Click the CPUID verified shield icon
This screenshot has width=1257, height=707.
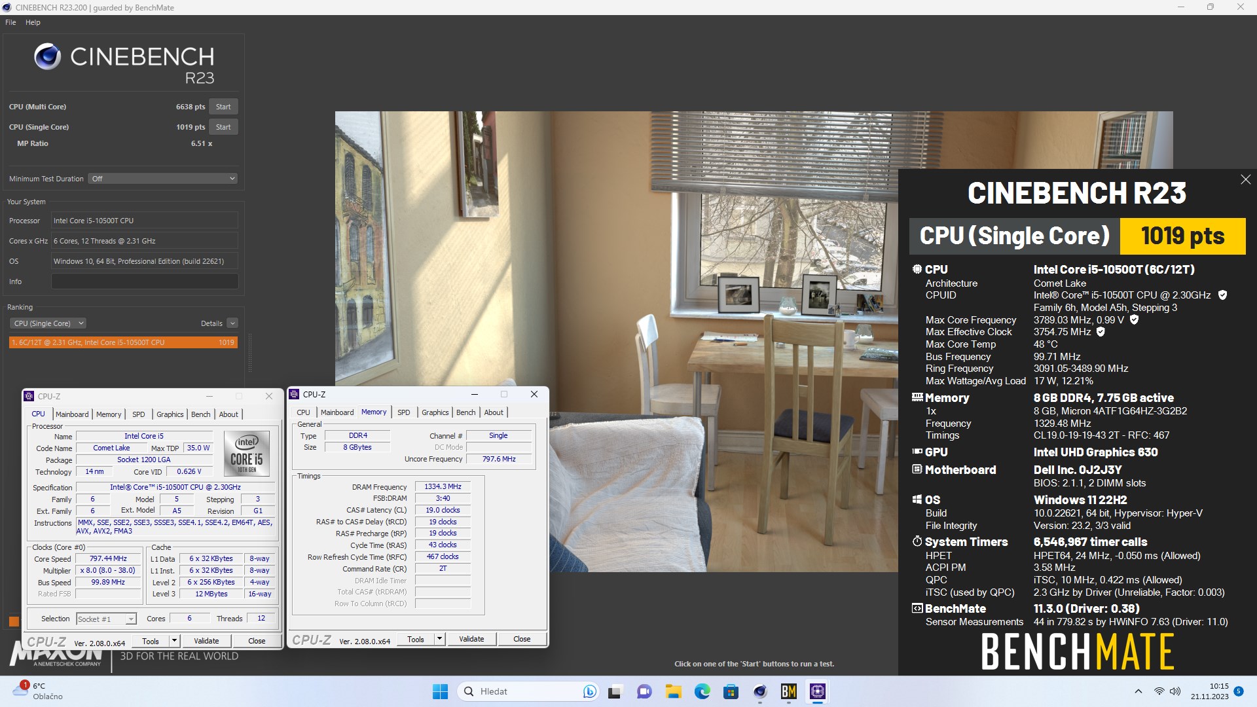[1222, 295]
